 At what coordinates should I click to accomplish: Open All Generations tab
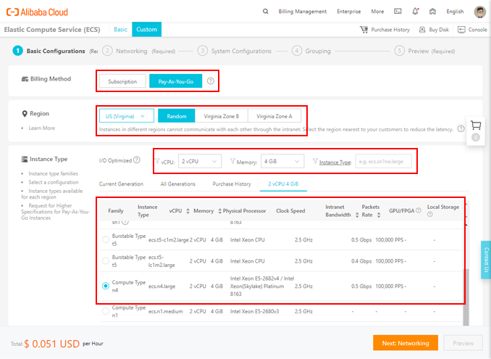coord(178,184)
